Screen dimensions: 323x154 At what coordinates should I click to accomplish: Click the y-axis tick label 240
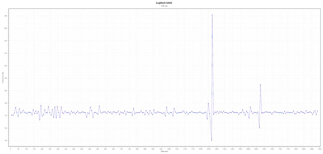6,41
